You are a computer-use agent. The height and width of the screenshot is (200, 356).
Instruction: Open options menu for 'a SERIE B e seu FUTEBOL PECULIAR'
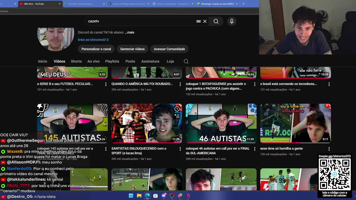pyautogui.click(x=106, y=84)
